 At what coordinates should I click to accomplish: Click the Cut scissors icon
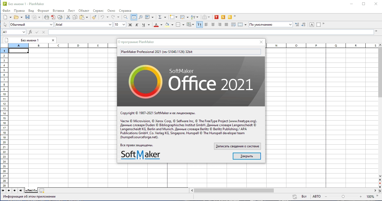click(68, 17)
